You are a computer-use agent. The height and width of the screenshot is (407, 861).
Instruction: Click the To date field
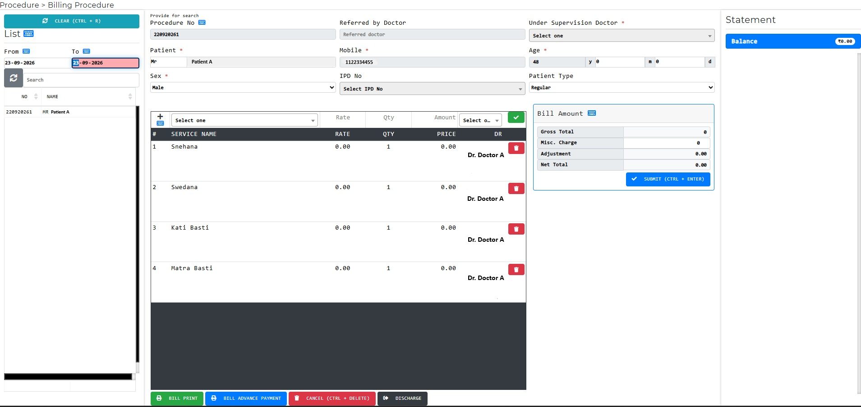pos(105,63)
